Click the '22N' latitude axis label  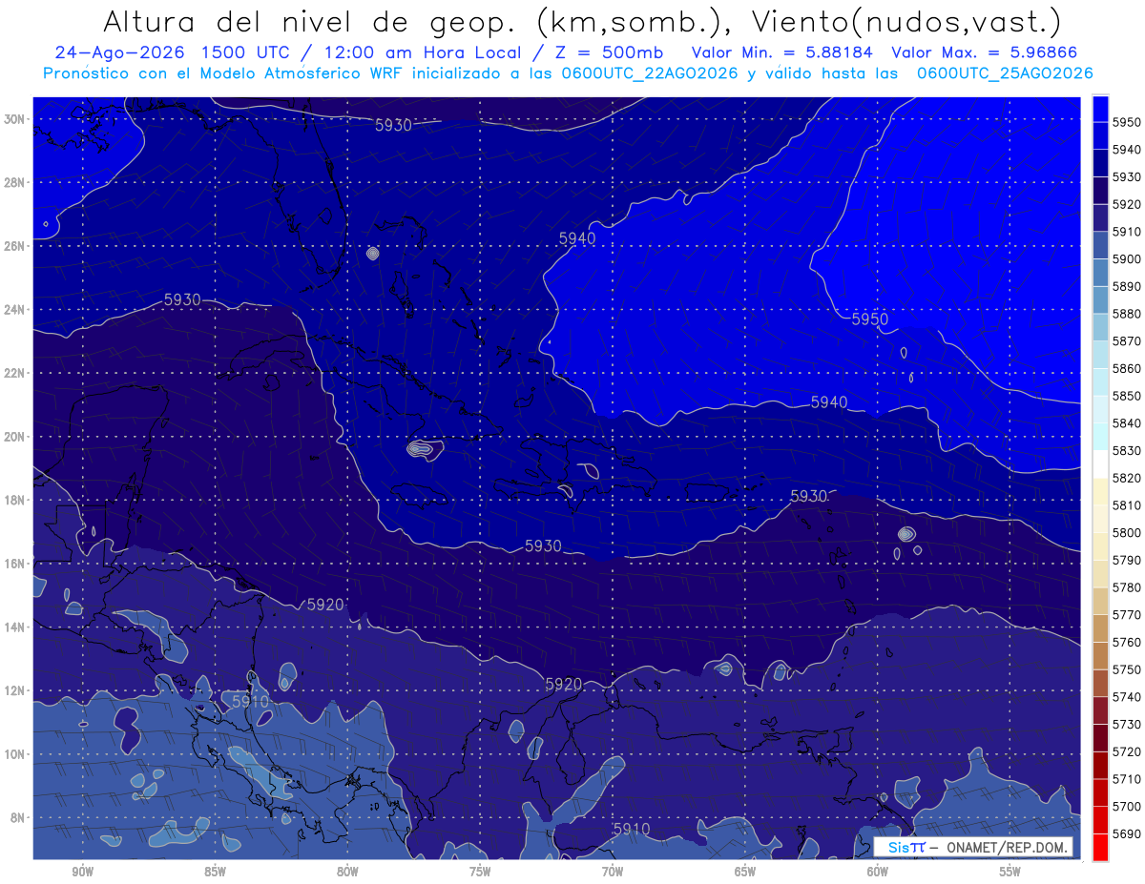14,373
